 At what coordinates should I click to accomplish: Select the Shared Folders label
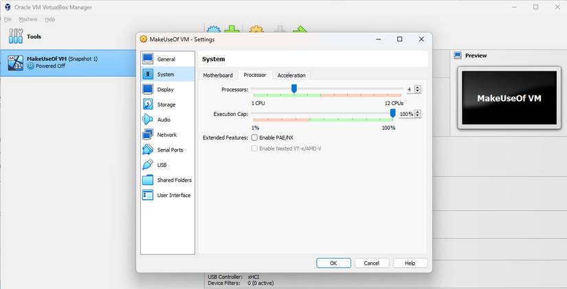click(x=175, y=180)
